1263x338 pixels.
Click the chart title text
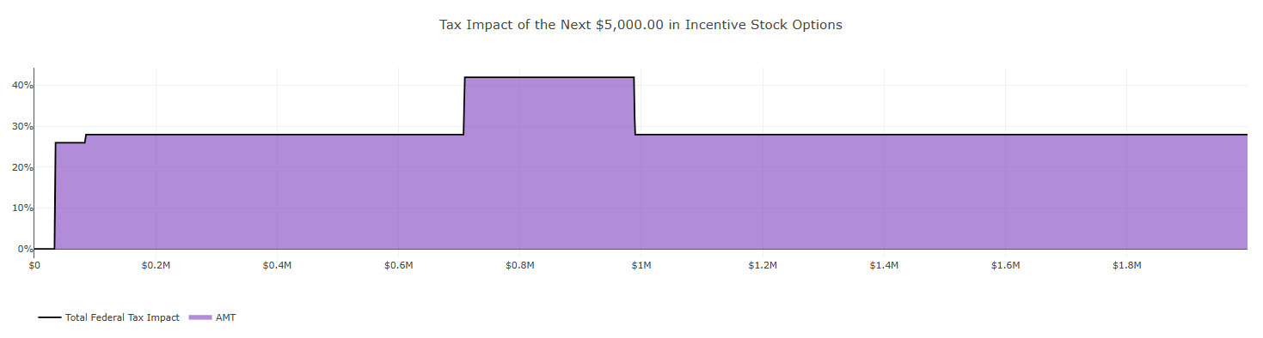point(641,25)
